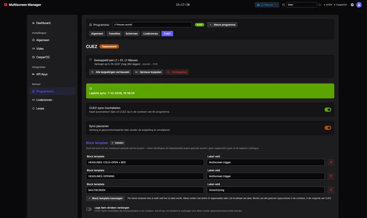This screenshot has width=367, height=218.
Task: Select the CUEZ tab
Action: (167, 34)
